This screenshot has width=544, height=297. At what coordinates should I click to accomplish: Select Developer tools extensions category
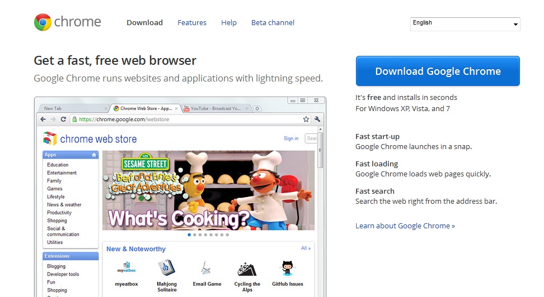pos(63,274)
